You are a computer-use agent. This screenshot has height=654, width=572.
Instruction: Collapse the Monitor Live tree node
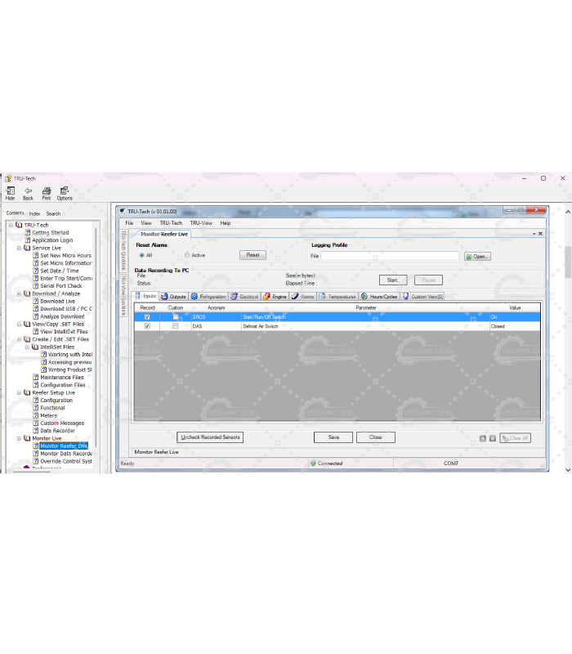point(19,438)
